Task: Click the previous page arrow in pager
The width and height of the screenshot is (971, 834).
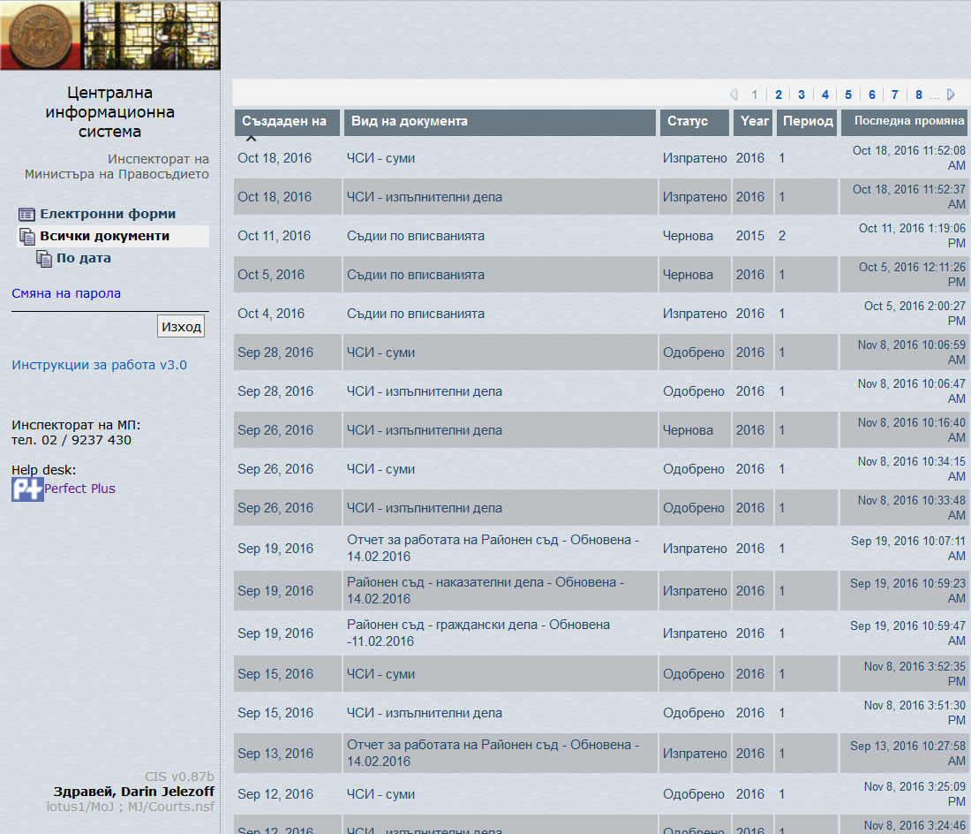Action: point(734,95)
